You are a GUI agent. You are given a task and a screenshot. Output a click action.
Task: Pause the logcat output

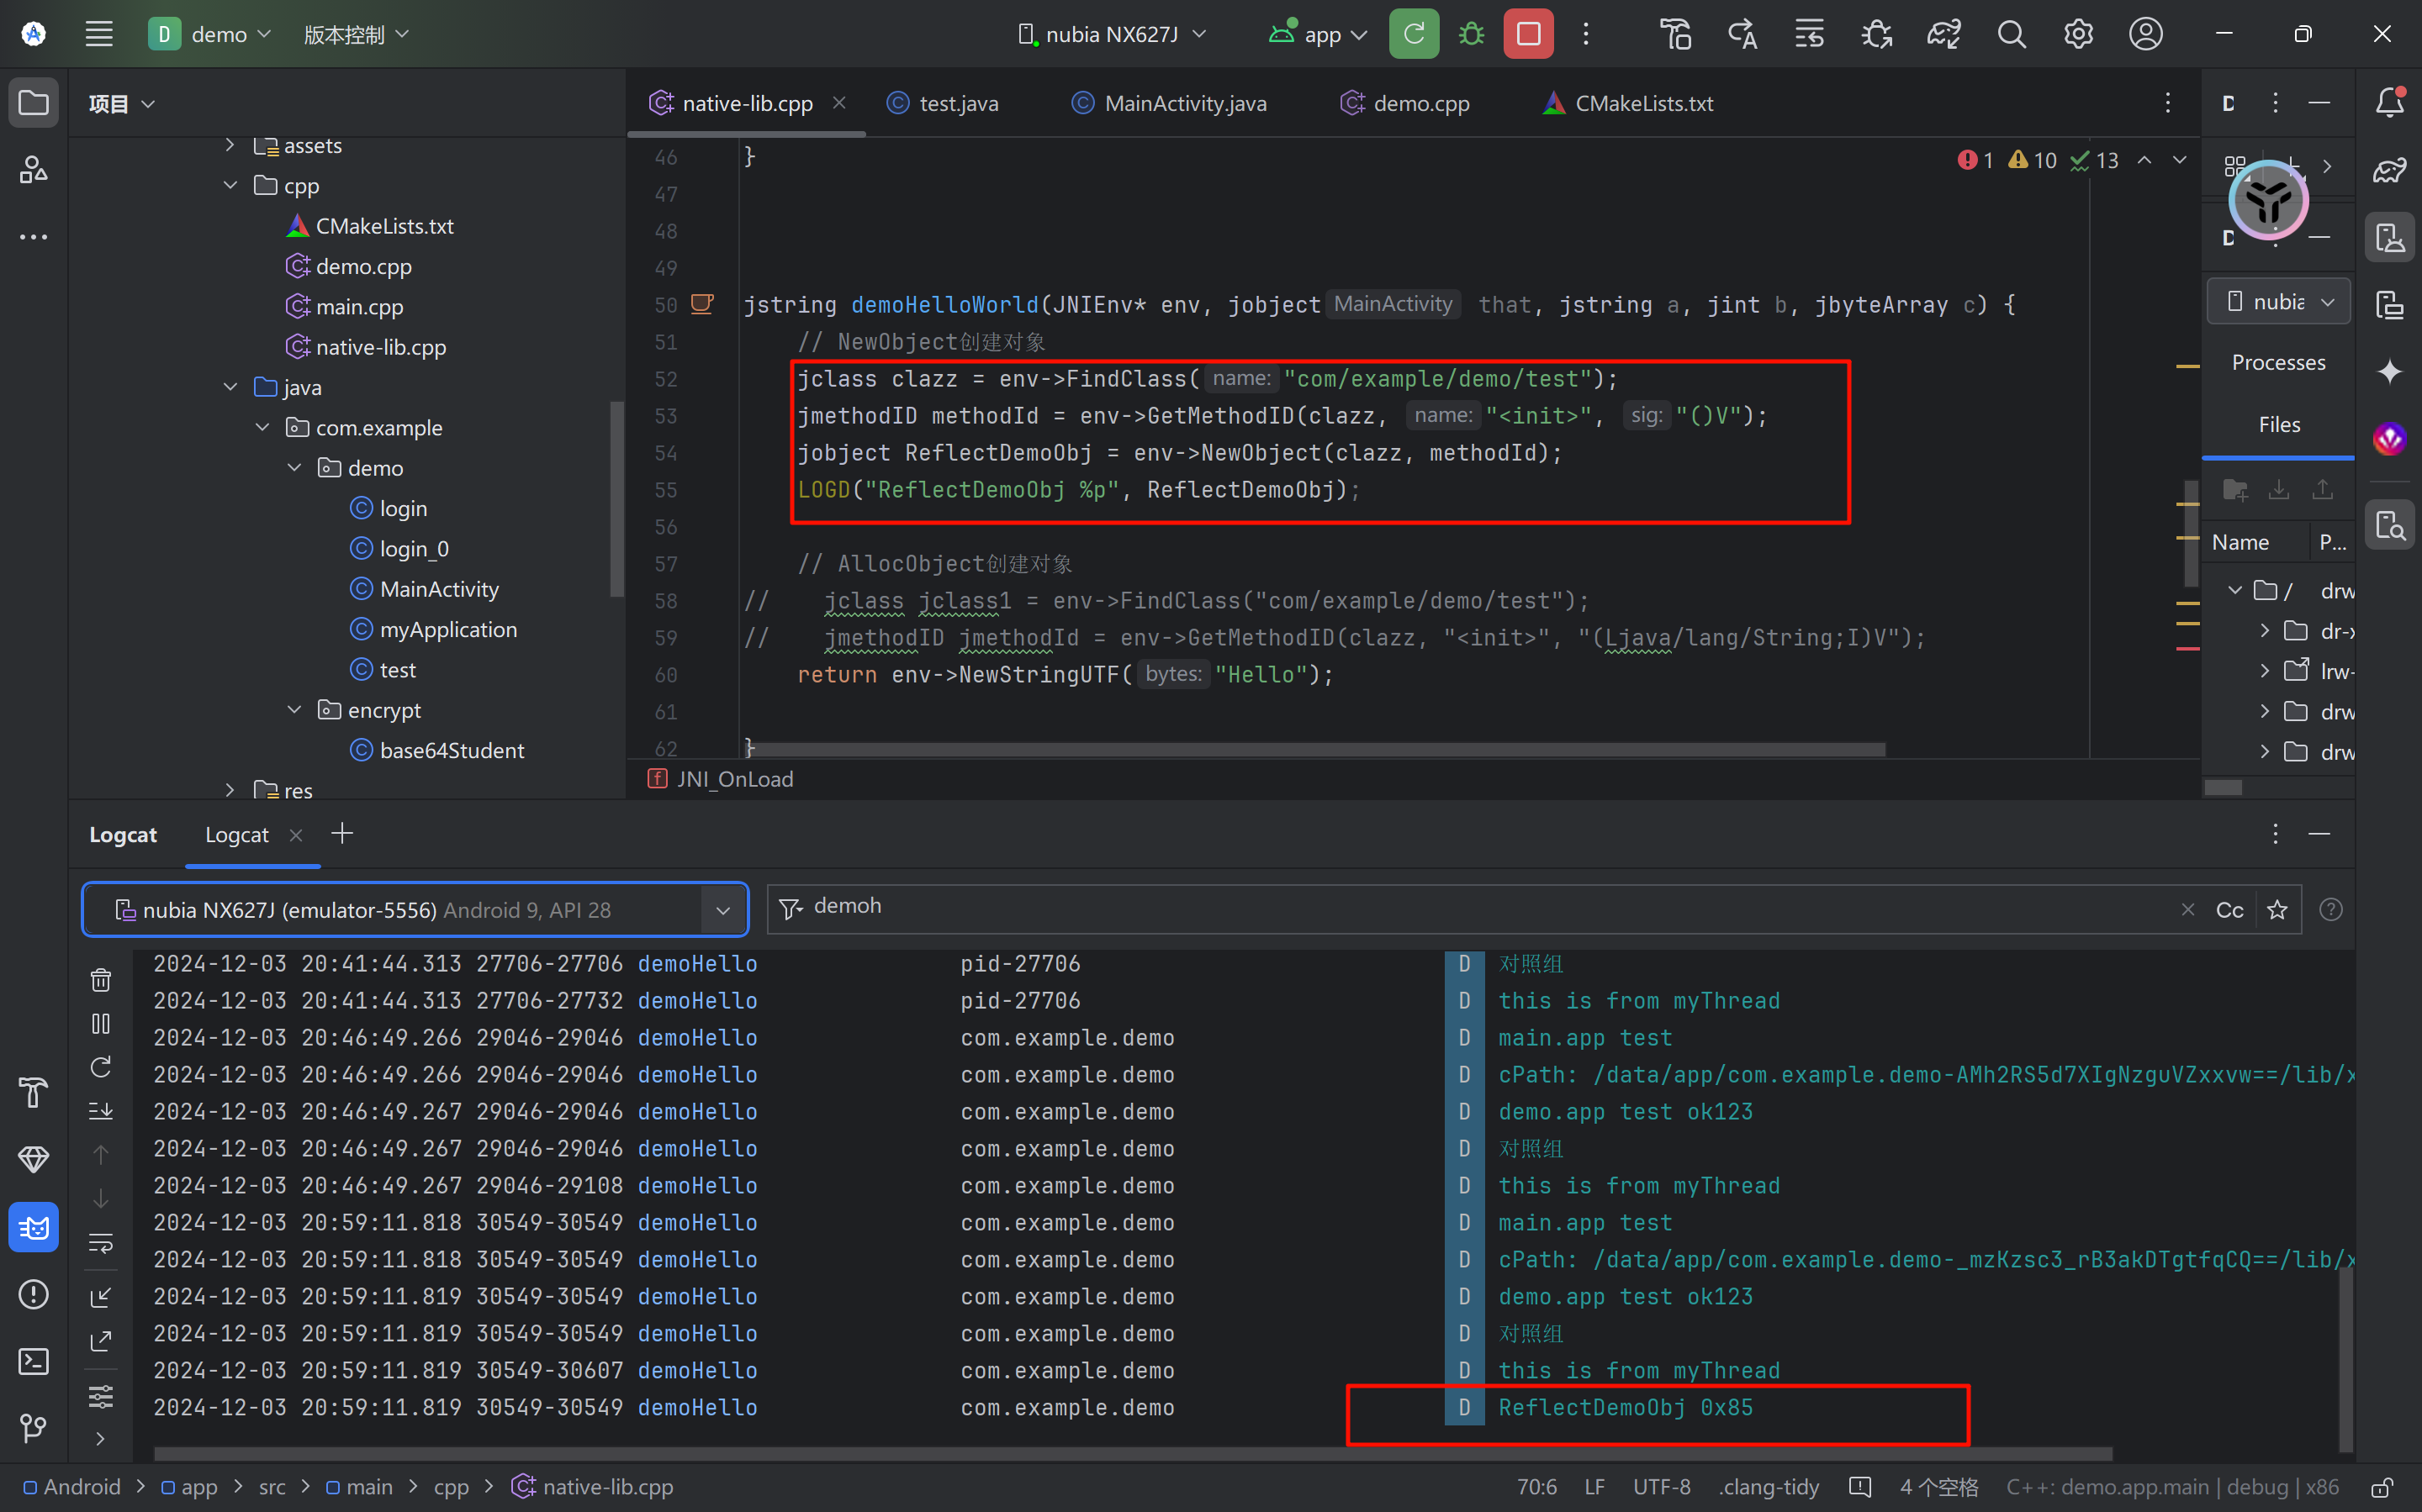click(101, 1023)
